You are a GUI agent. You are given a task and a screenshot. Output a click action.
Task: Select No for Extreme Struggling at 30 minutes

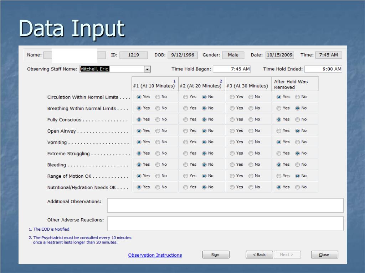click(251, 154)
